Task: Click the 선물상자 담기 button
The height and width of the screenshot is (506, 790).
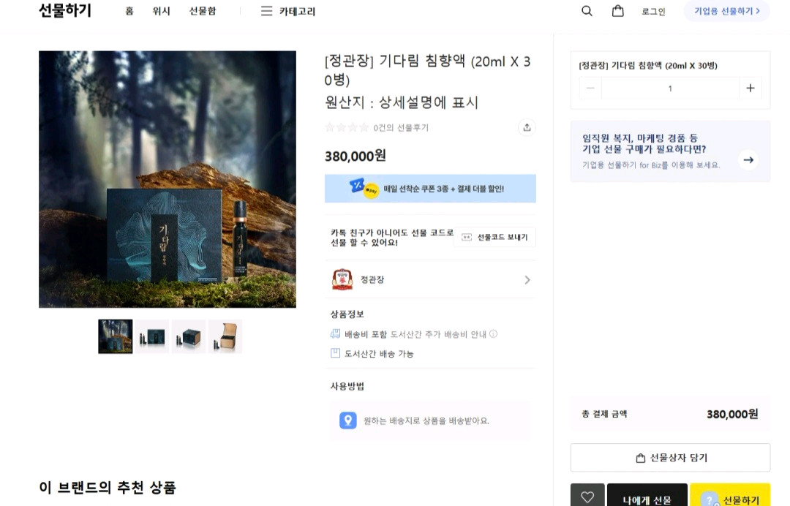Action: click(670, 458)
